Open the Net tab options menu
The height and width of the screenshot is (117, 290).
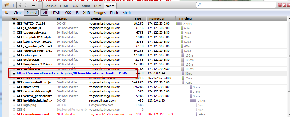click(113, 6)
